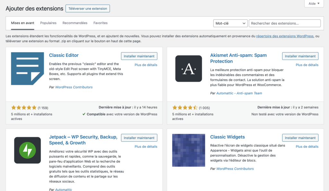This screenshot has width=329, height=191.
Task: Open the Akismet Anti-spam title link
Action: 238,58
